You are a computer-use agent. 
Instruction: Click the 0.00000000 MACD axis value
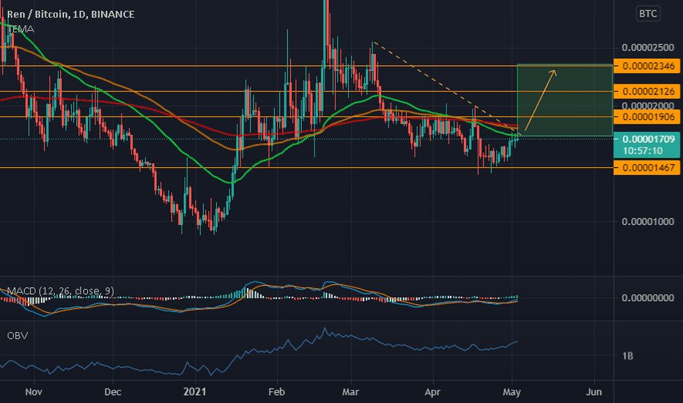pos(648,298)
